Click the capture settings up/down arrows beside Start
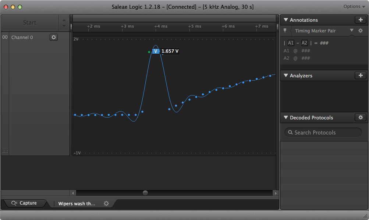 (x=64, y=23)
